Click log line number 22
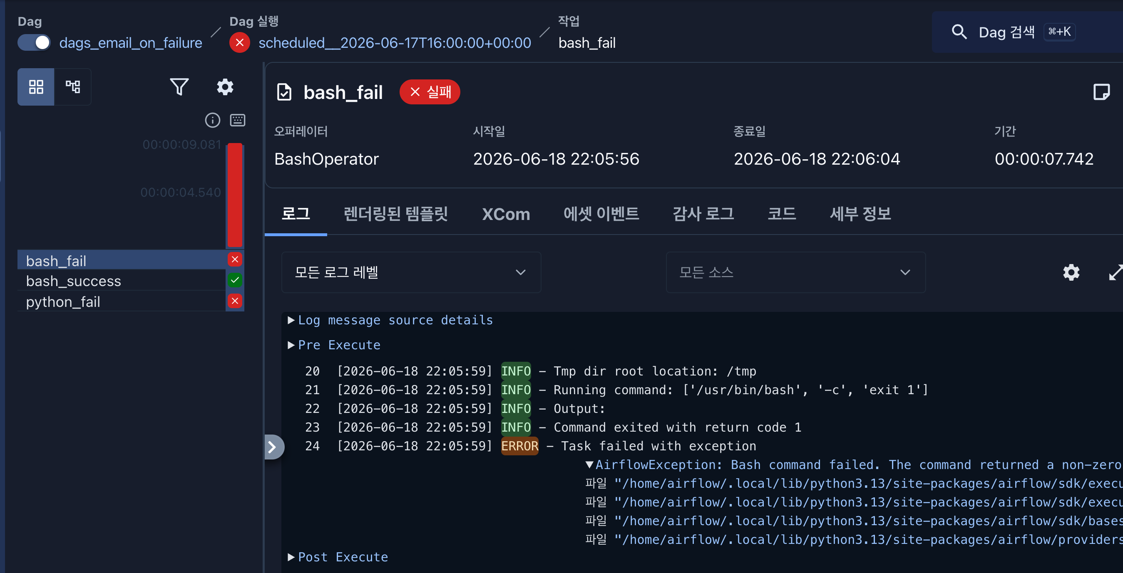 312,408
